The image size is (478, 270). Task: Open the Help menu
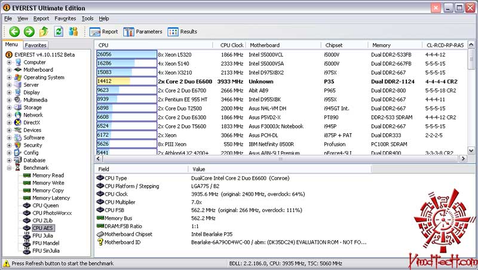point(104,19)
